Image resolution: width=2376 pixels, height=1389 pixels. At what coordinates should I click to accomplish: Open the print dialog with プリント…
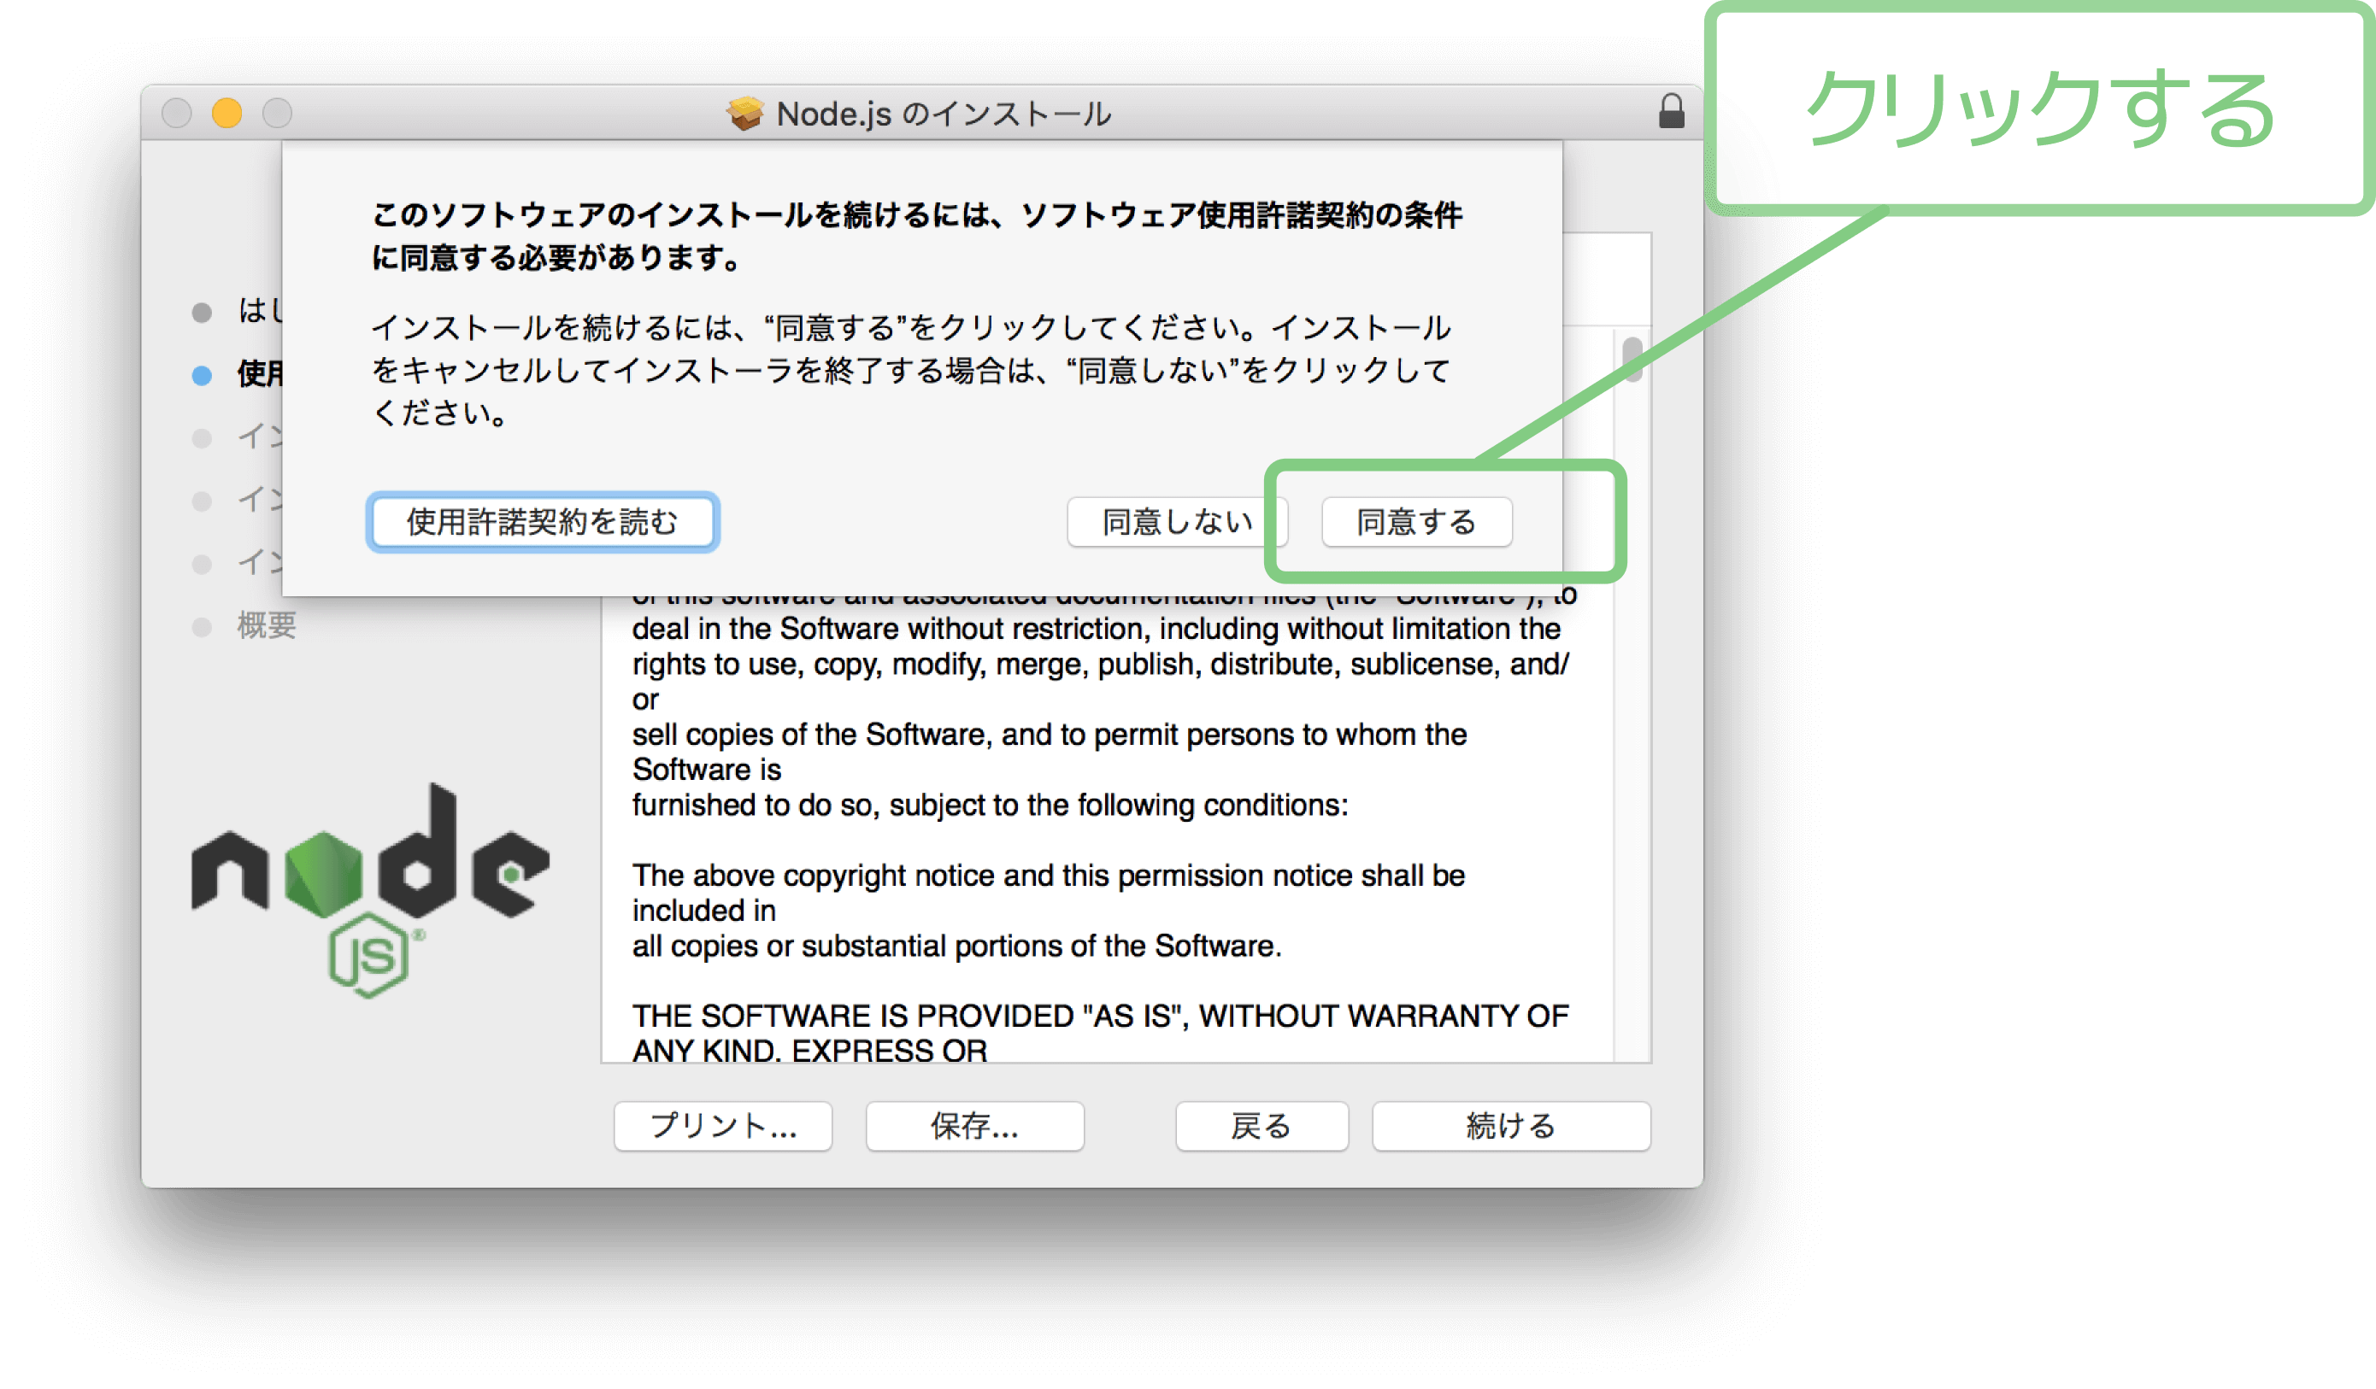722,1125
